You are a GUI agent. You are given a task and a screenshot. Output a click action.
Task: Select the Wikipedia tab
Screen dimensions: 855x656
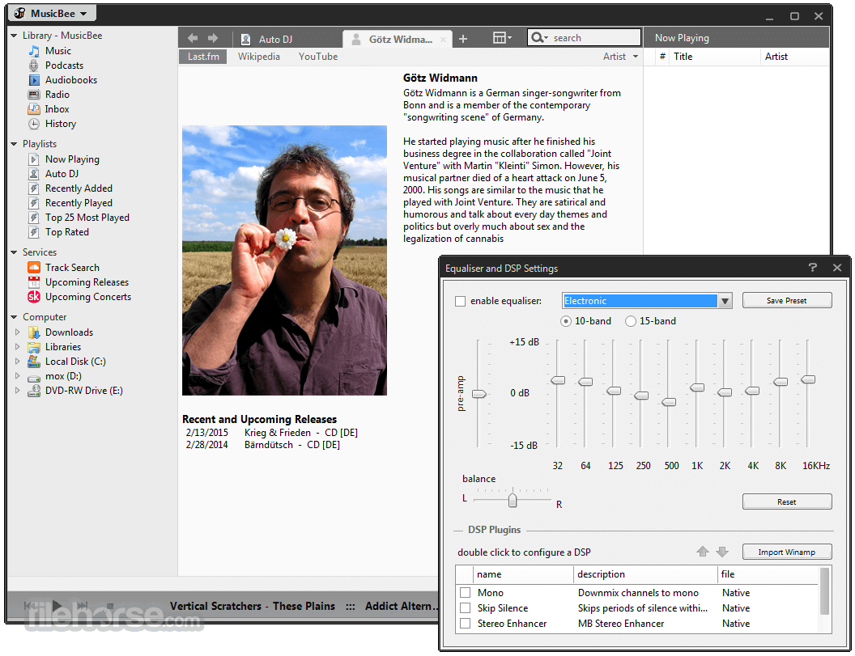click(259, 57)
